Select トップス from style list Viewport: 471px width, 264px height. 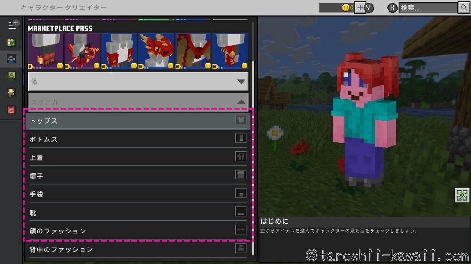[x=138, y=121]
